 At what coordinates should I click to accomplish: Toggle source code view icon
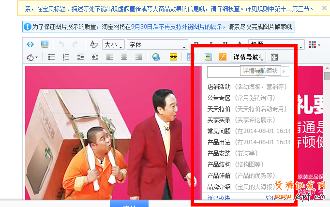point(30,44)
